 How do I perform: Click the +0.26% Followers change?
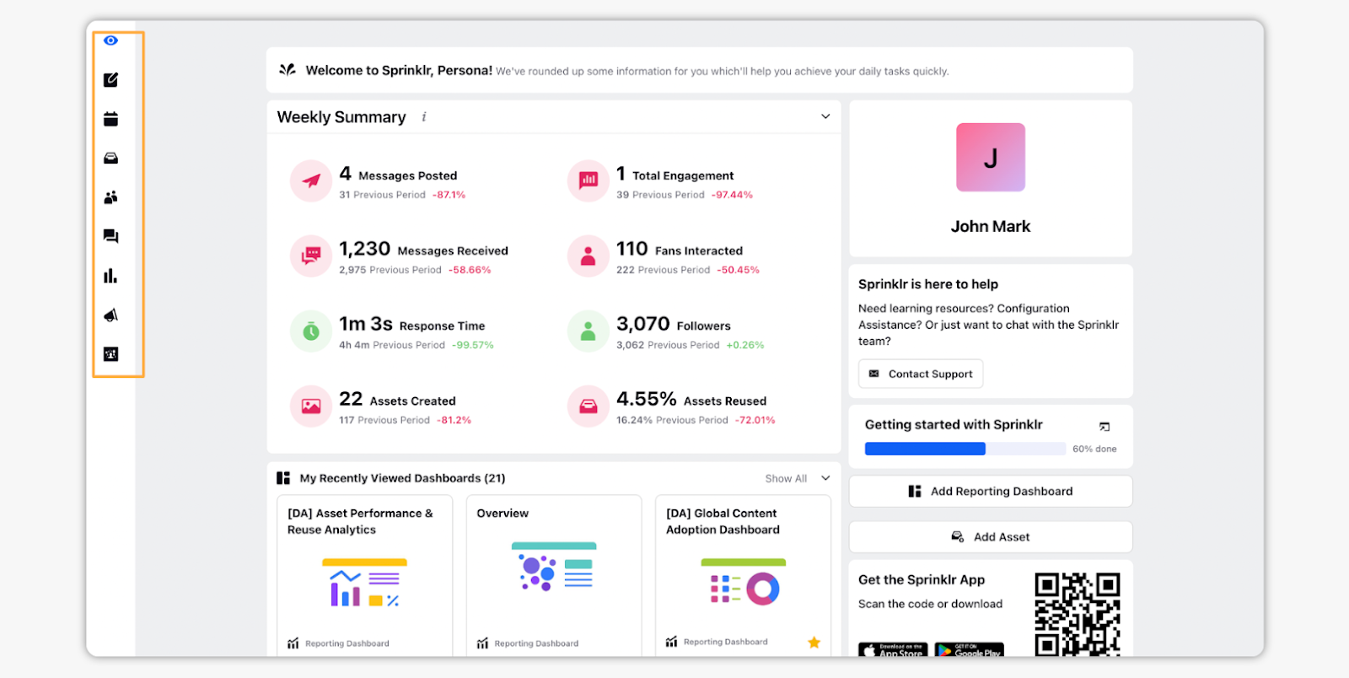coord(745,345)
